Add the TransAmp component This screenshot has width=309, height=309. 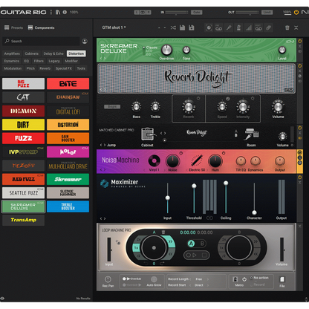(x=24, y=220)
